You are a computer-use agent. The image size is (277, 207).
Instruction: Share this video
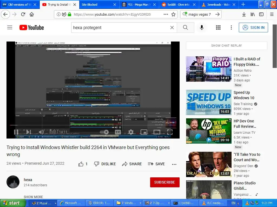click(x=132, y=164)
